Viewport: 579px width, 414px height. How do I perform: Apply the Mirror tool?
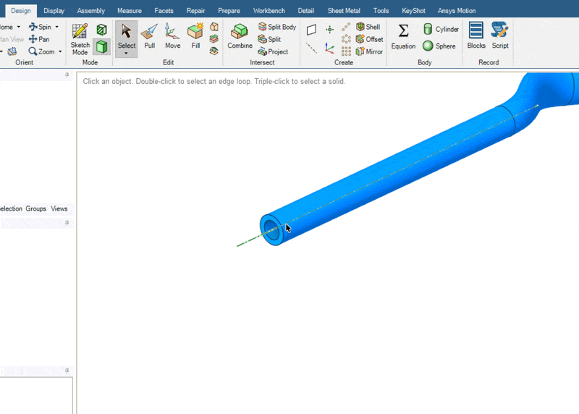tap(369, 51)
